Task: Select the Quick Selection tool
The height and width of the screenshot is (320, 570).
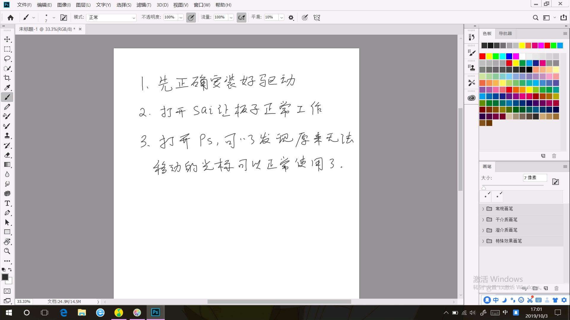Action: tap(7, 68)
